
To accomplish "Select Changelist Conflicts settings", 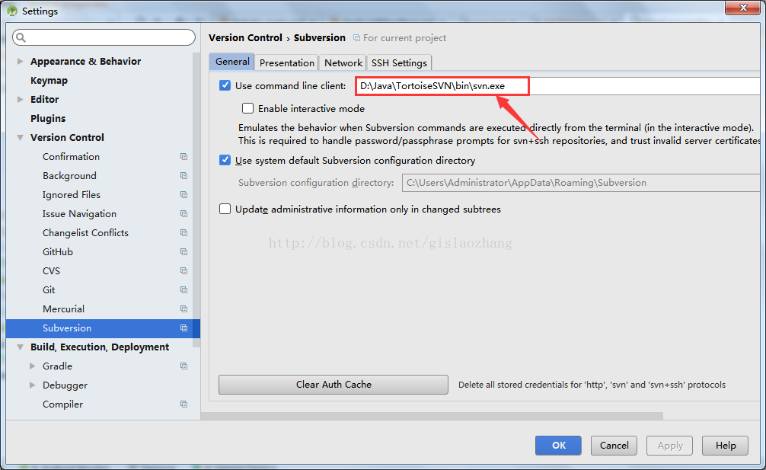I will [85, 232].
